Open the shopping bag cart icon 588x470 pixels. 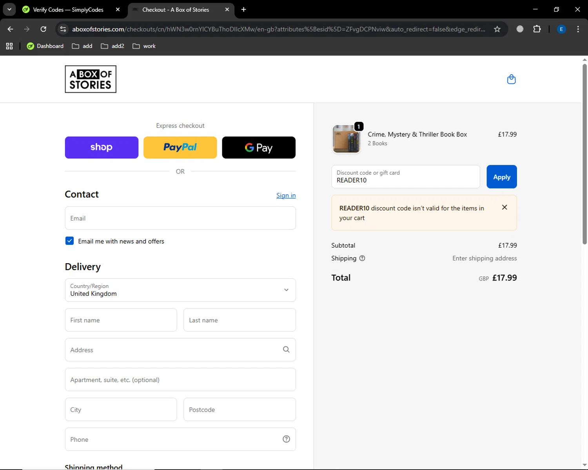(x=511, y=79)
